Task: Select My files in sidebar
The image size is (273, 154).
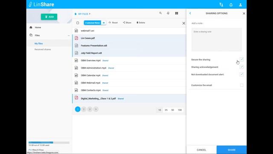Action: (38, 44)
